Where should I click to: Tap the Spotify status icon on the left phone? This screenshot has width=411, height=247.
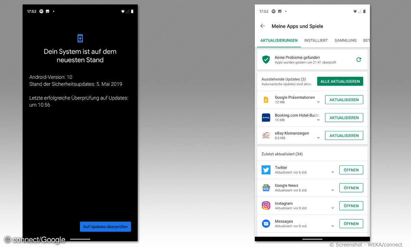tap(41, 11)
